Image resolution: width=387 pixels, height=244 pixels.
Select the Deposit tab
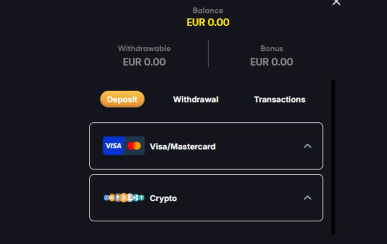122,99
